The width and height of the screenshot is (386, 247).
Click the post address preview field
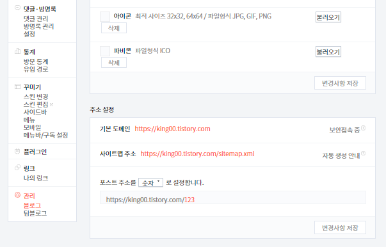point(233,198)
